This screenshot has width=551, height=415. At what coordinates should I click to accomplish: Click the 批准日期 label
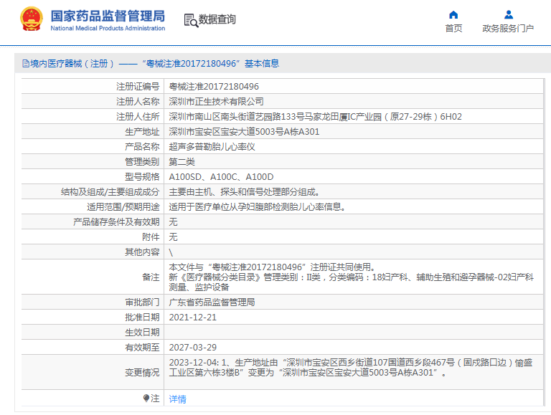click(142, 318)
